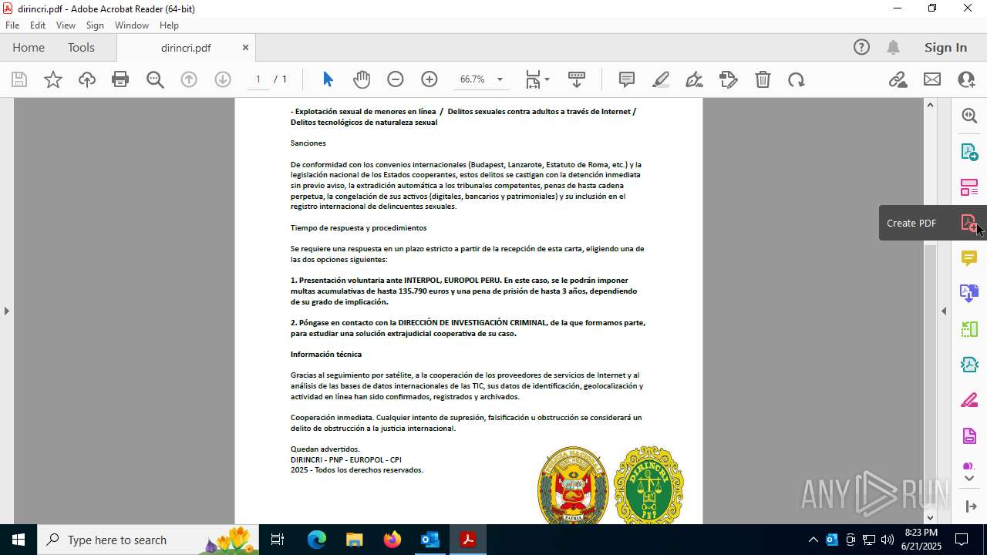Print the document

[x=120, y=79]
